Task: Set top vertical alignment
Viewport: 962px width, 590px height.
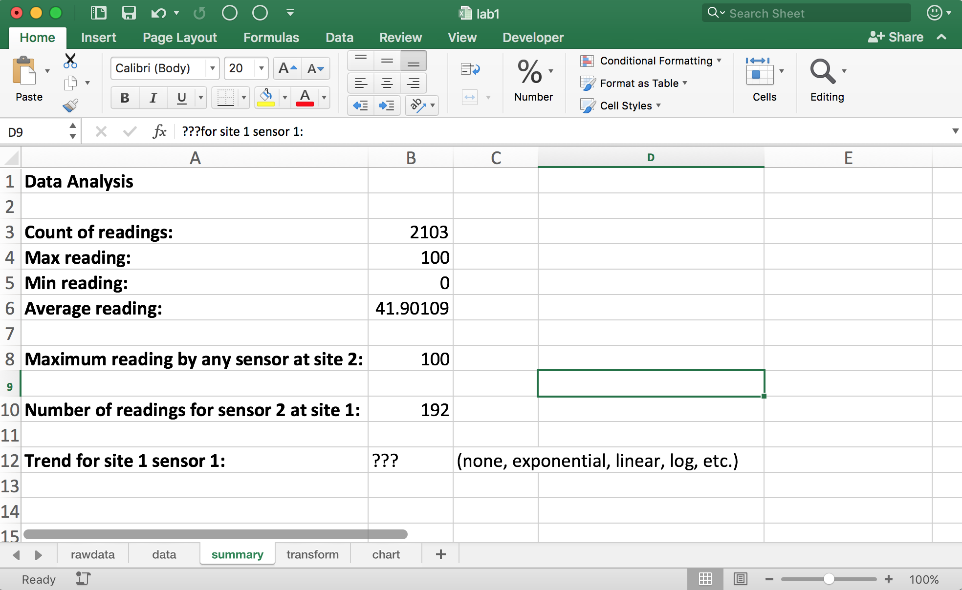Action: 361,61
